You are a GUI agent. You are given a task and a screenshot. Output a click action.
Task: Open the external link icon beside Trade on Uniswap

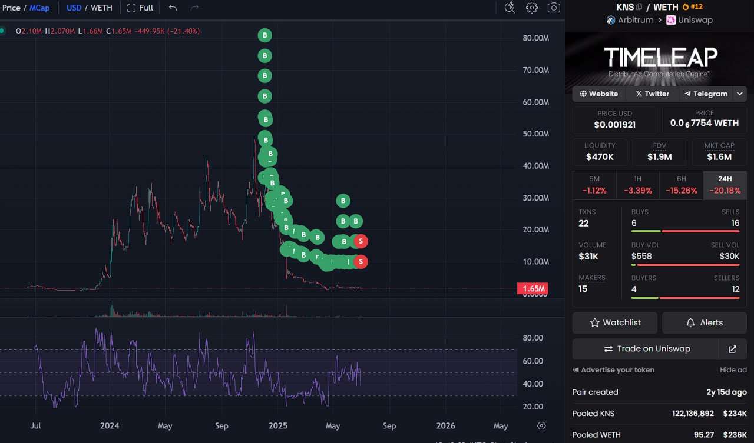(x=732, y=349)
